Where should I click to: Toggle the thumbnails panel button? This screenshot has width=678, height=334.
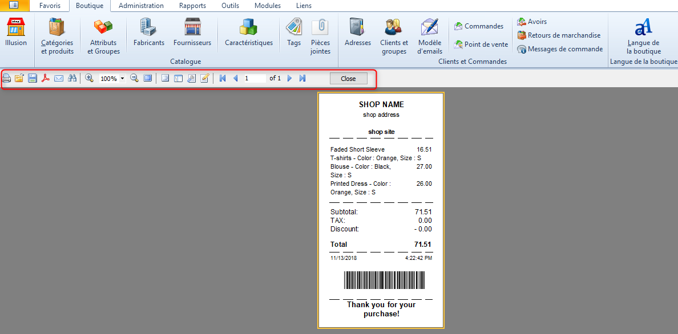click(179, 79)
